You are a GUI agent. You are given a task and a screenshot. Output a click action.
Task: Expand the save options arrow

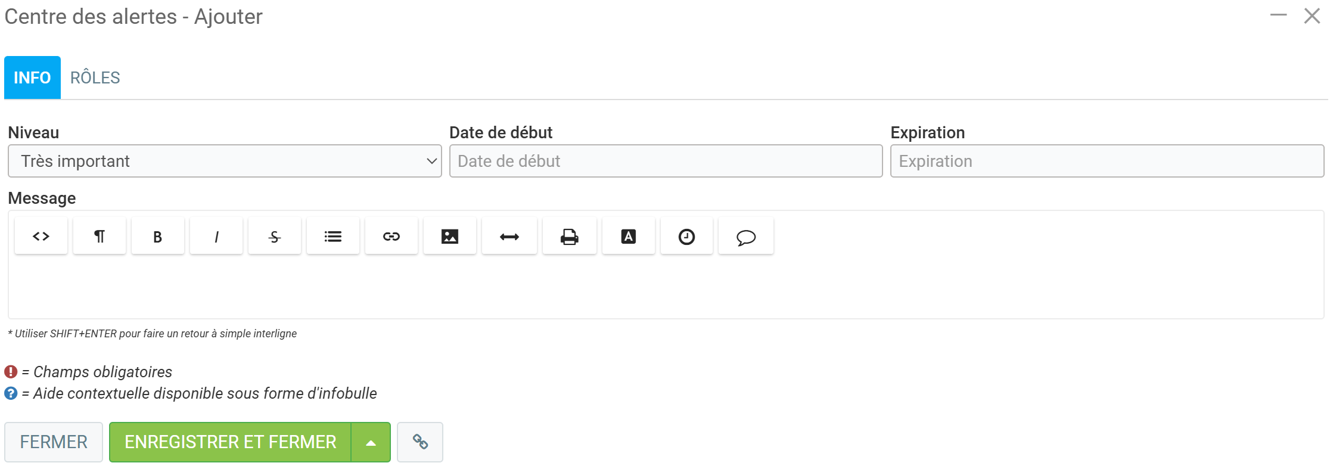coord(371,442)
